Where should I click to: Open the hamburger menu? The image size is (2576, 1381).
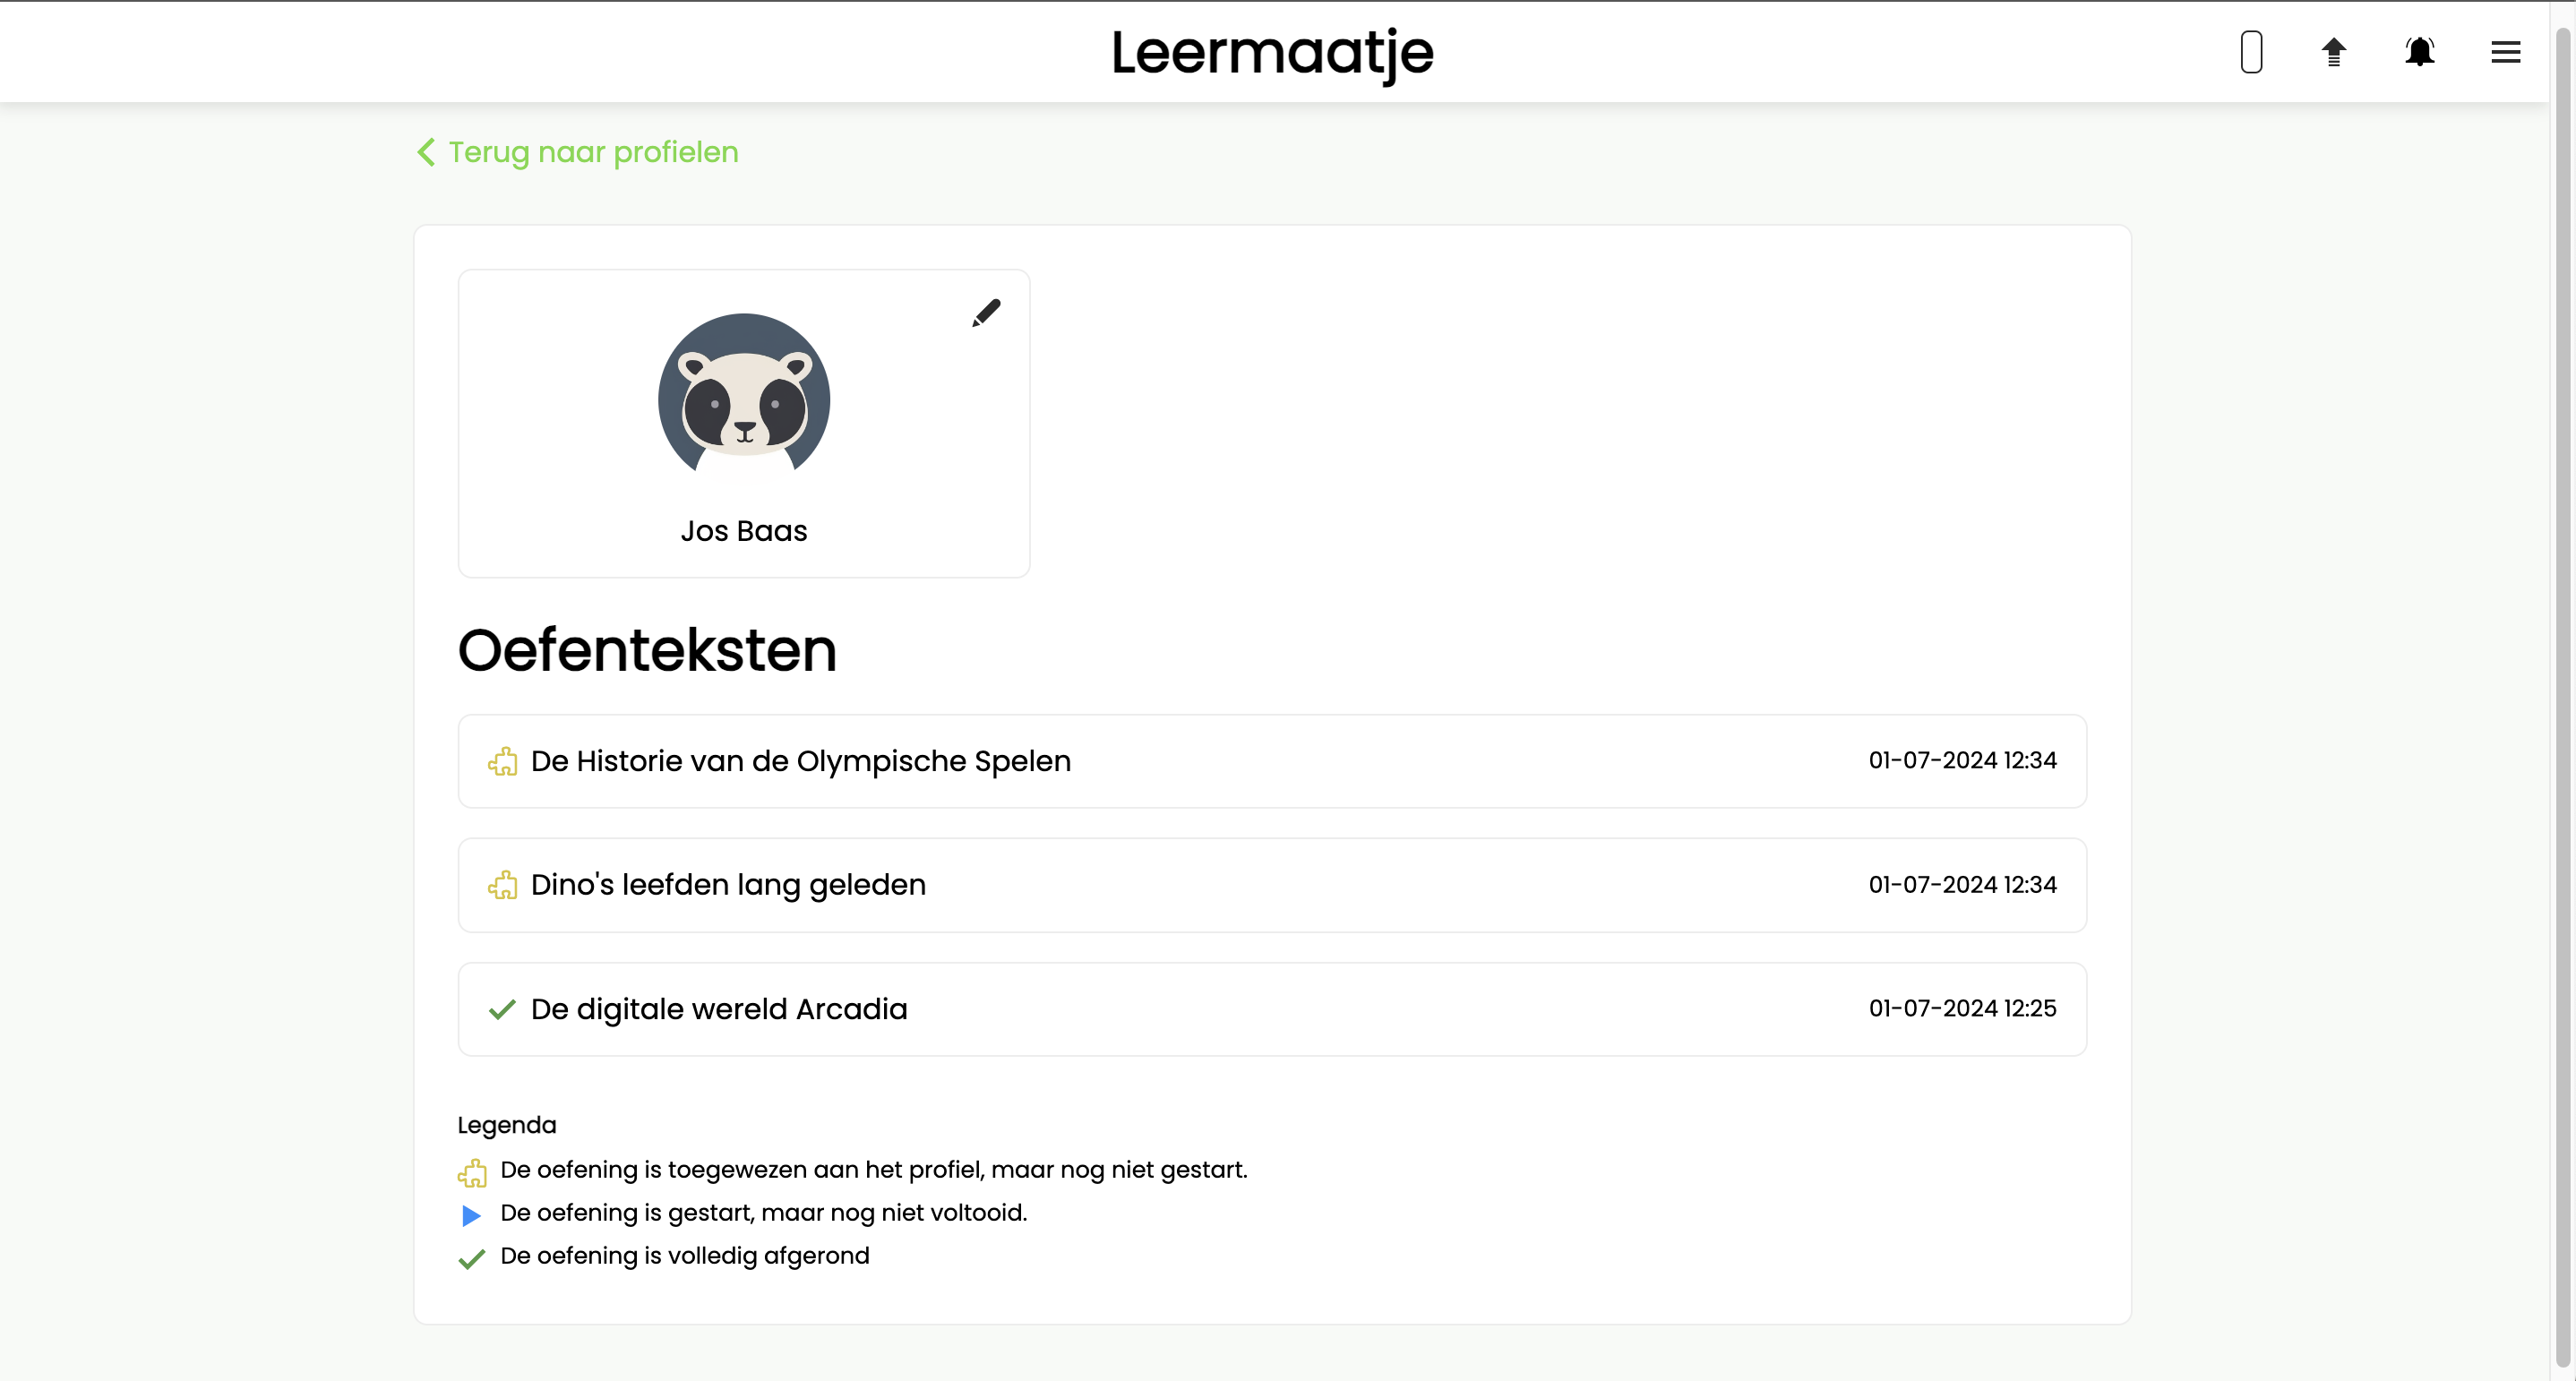pos(2505,52)
